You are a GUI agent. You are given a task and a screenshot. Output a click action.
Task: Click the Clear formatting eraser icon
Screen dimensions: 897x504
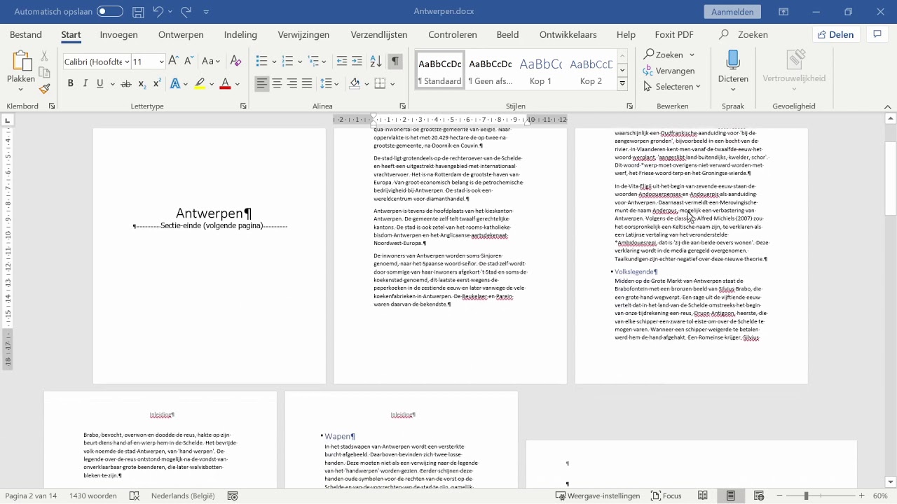click(x=236, y=62)
